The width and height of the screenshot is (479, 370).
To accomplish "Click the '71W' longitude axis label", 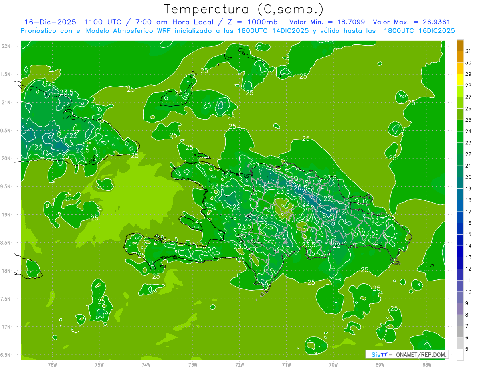I will tap(286, 364).
